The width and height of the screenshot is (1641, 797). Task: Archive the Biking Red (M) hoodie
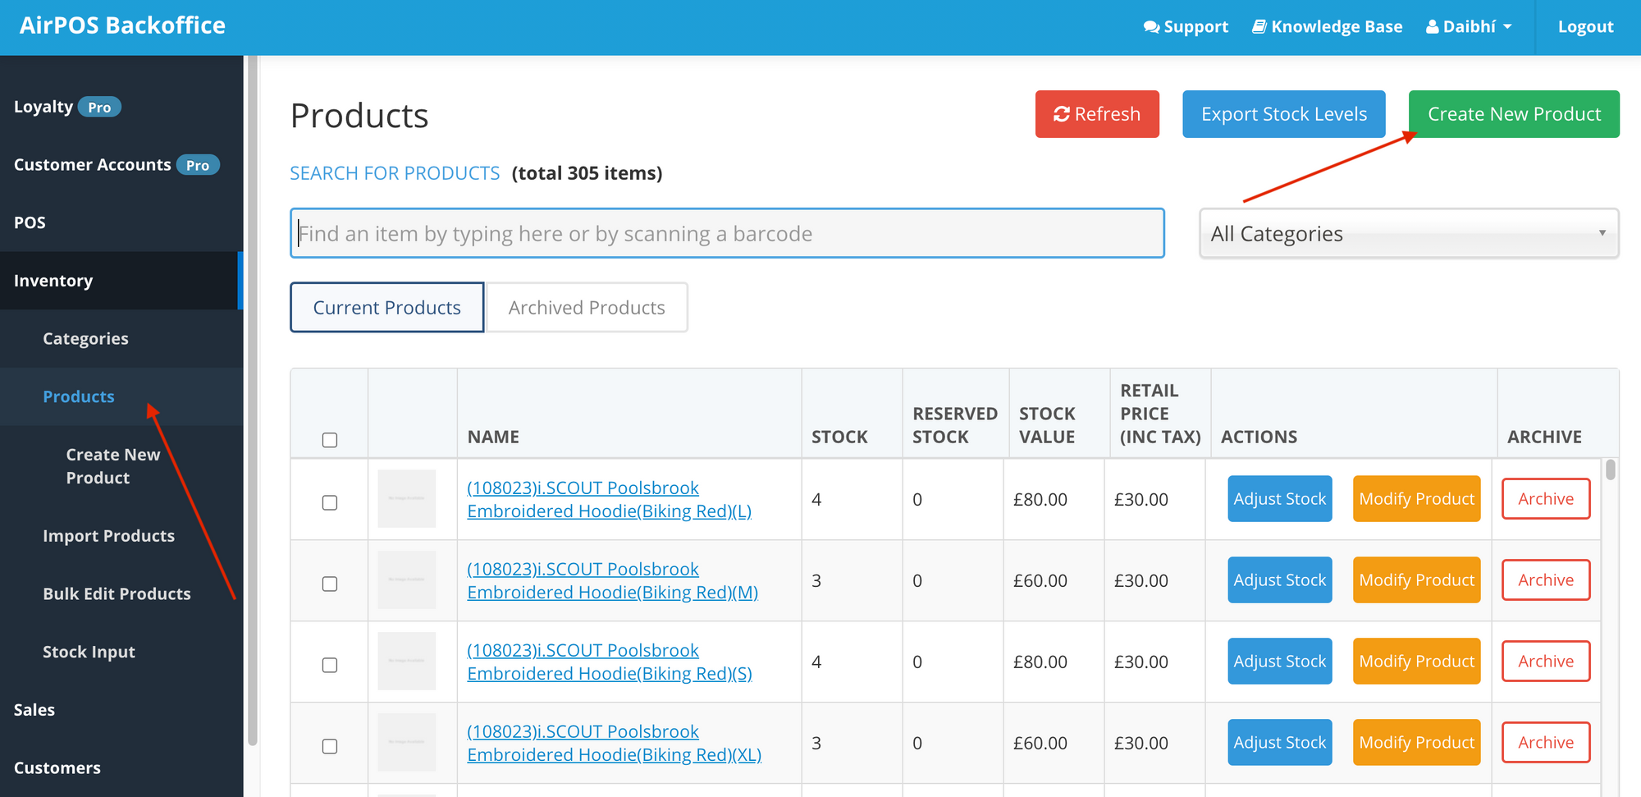[1546, 580]
